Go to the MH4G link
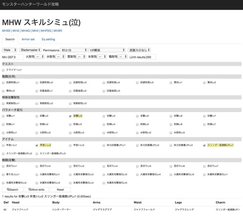Viewport: 243px width, 216px height. tap(26, 31)
